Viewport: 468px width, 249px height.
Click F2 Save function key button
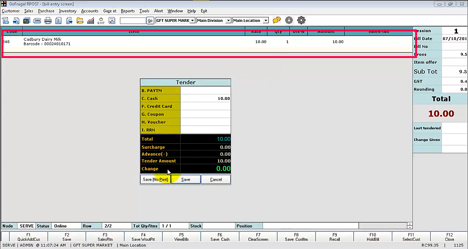(x=67, y=237)
